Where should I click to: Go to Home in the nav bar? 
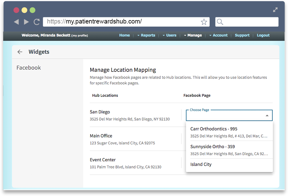click(124, 35)
